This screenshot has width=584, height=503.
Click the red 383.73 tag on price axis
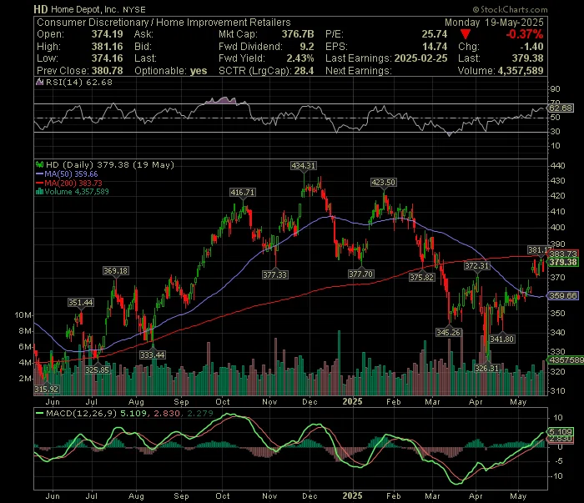tap(563, 254)
